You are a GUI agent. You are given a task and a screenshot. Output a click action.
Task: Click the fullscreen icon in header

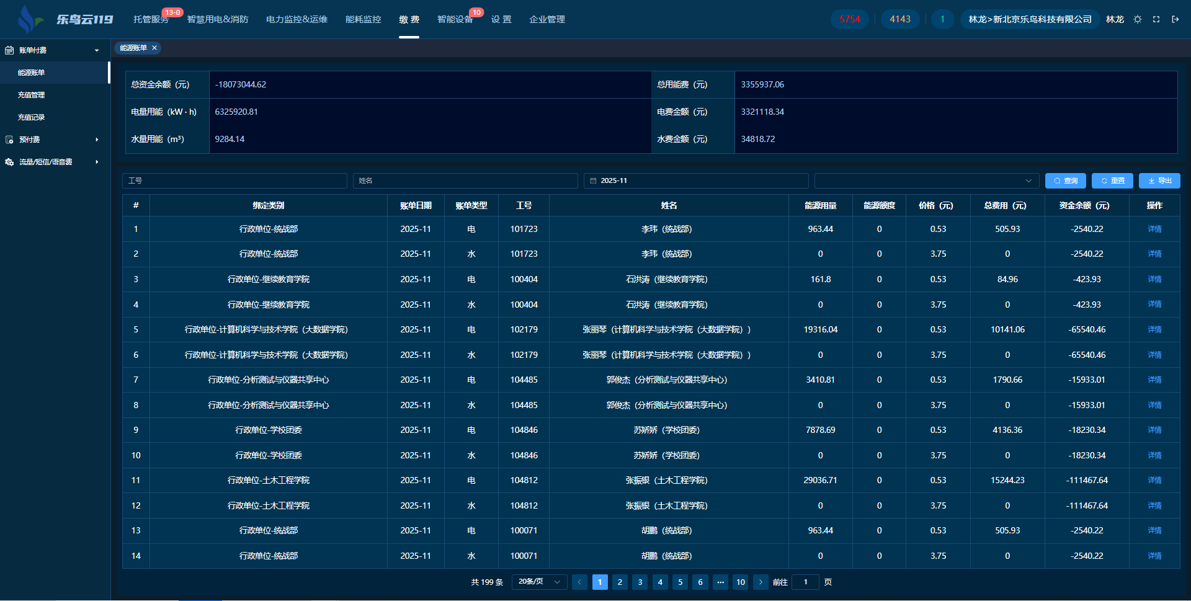pos(1156,19)
